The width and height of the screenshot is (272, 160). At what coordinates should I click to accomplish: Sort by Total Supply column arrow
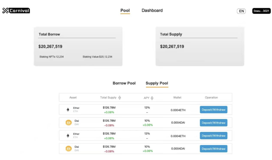click(x=120, y=98)
